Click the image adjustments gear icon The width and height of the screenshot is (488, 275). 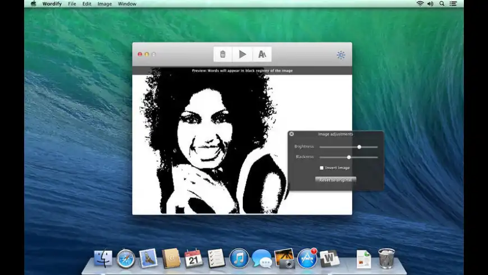340,55
